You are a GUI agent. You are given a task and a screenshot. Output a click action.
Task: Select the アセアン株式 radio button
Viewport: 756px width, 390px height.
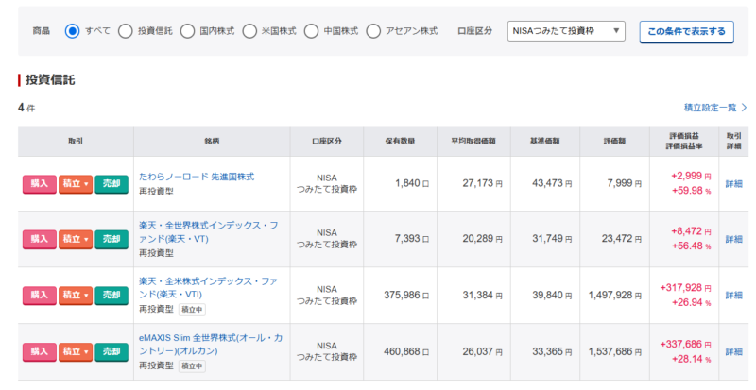click(373, 31)
